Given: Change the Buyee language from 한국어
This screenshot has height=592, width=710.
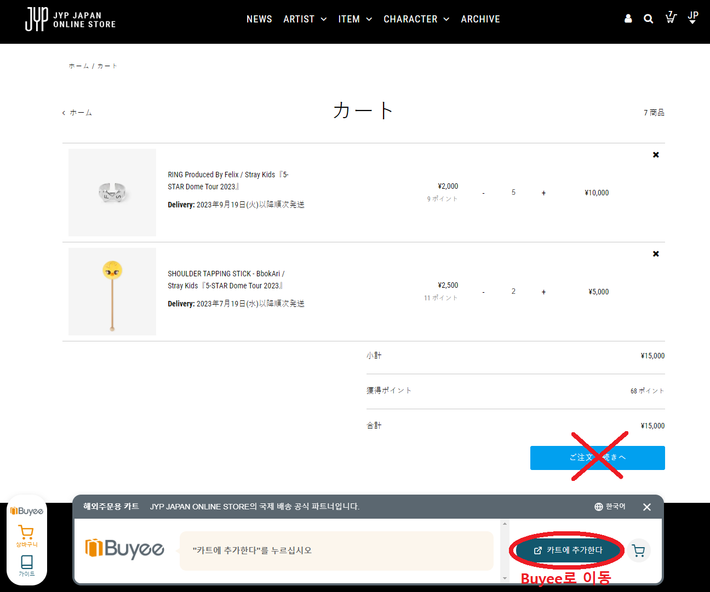Looking at the screenshot, I should point(610,507).
